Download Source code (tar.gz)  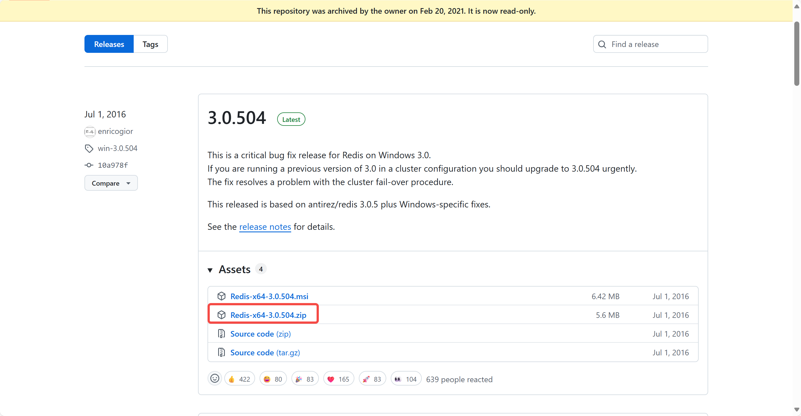265,353
